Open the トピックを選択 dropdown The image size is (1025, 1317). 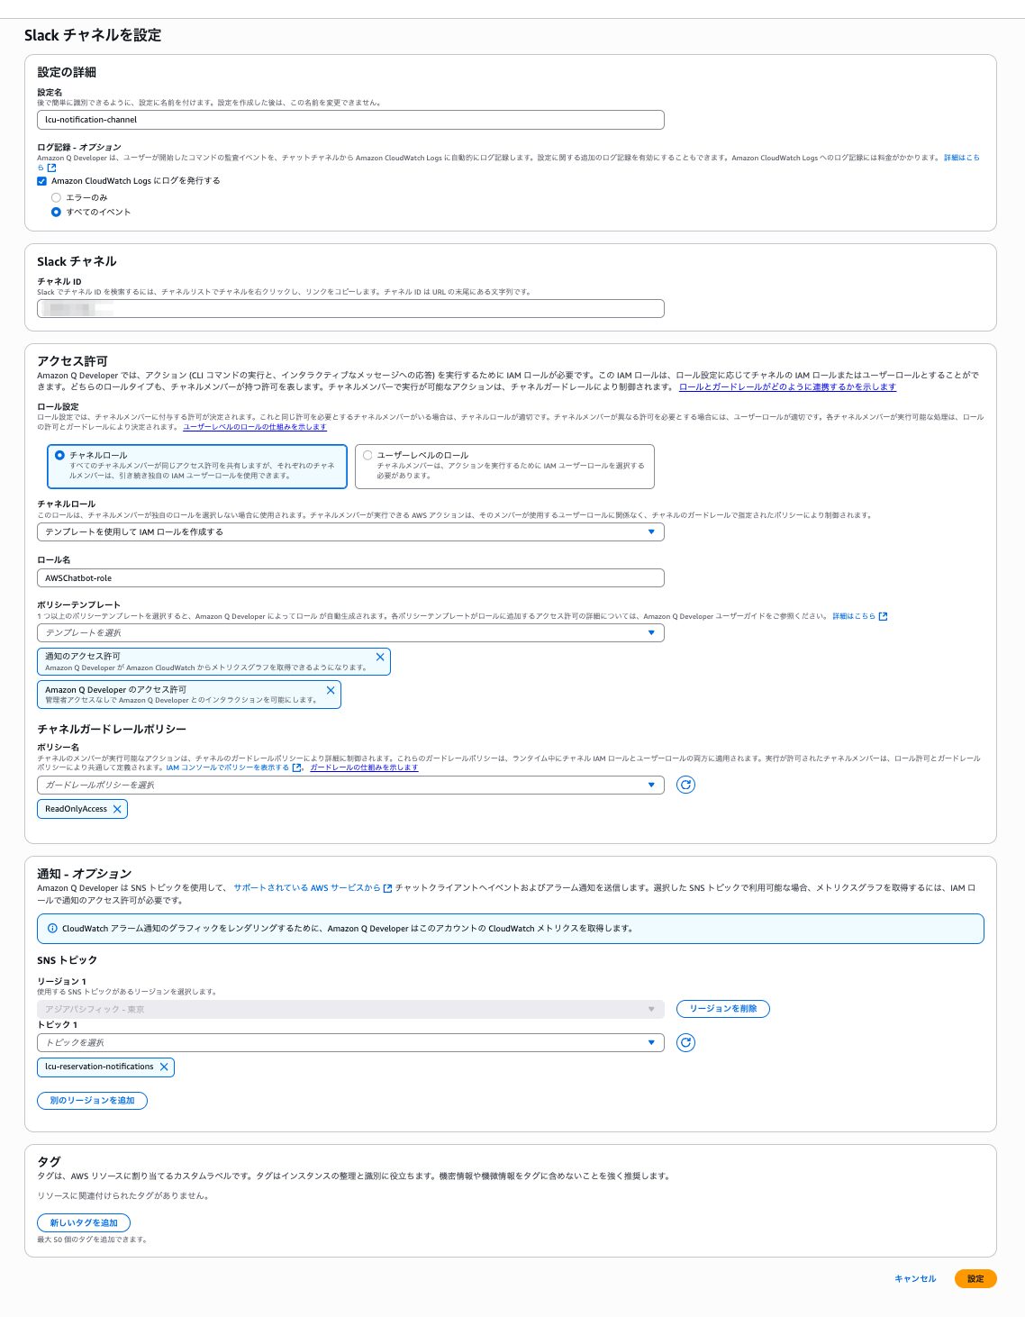pos(350,1042)
